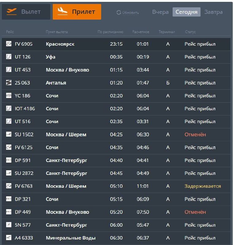Click the airline logo for YC 186
This screenshot has height=245, width=233.
pos(9,95)
